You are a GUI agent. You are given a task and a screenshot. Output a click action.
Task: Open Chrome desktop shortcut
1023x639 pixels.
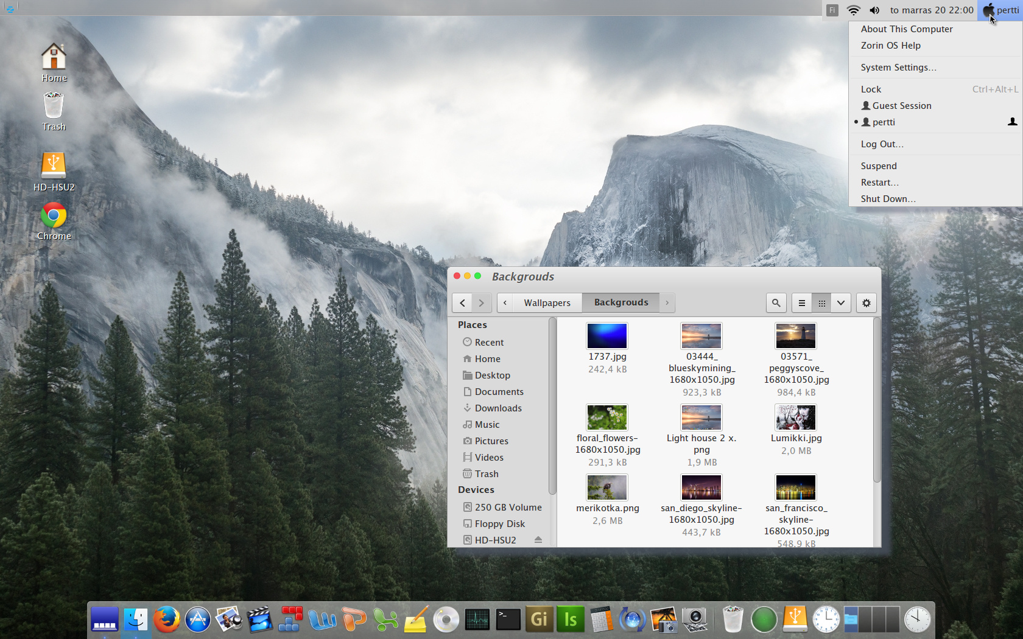[x=54, y=217]
